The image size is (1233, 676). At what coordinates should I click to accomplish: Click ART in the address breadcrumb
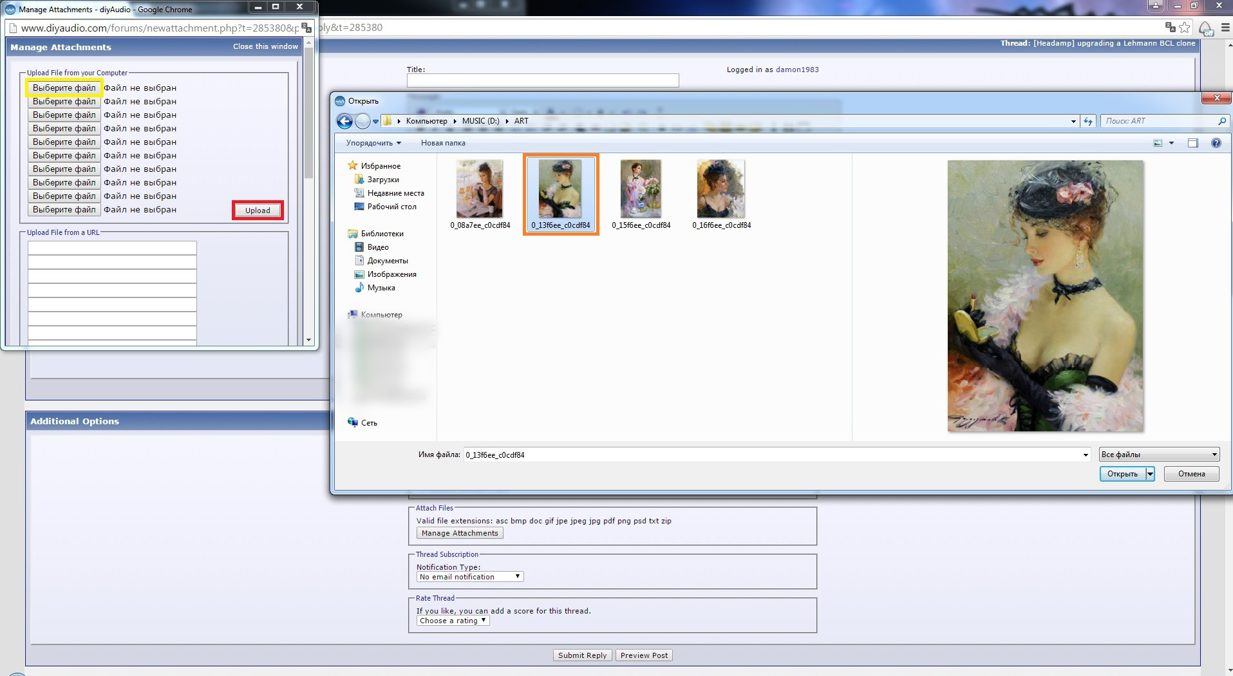coord(521,121)
